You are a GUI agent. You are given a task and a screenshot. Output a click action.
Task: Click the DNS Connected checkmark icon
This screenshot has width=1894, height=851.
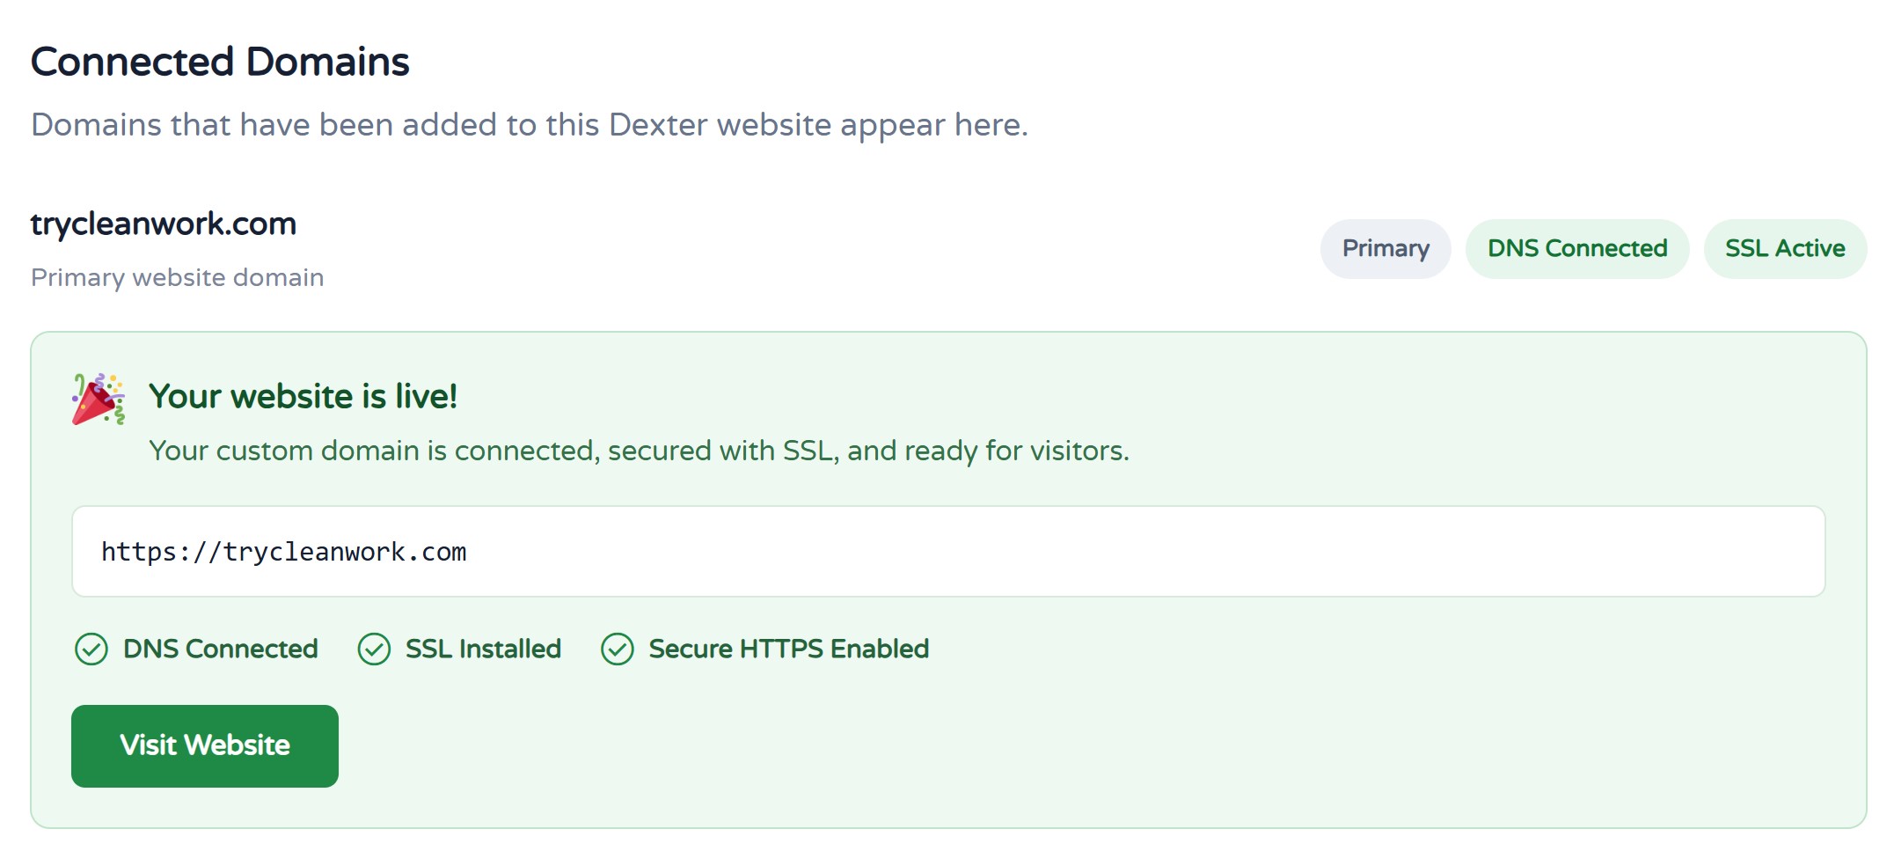click(91, 649)
